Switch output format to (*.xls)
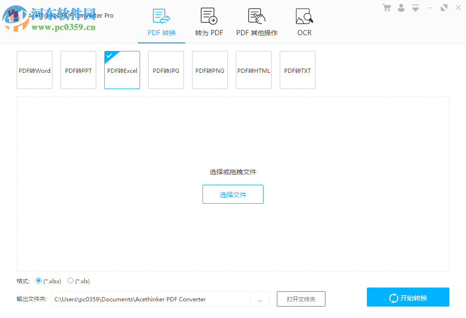Viewport: 466px width, 318px height. pos(70,281)
